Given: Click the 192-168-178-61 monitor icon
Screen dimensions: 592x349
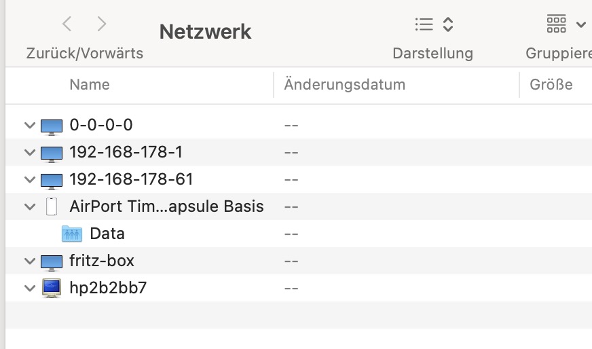Looking at the screenshot, I should [x=52, y=180].
